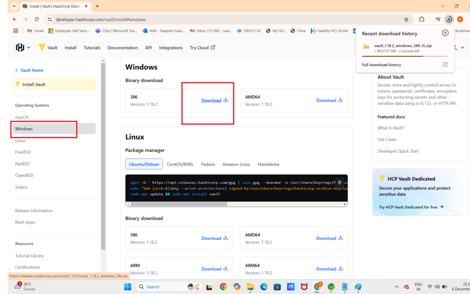Open the DRYiCE SX bookmark
The image size is (470, 294).
[x=249, y=31]
